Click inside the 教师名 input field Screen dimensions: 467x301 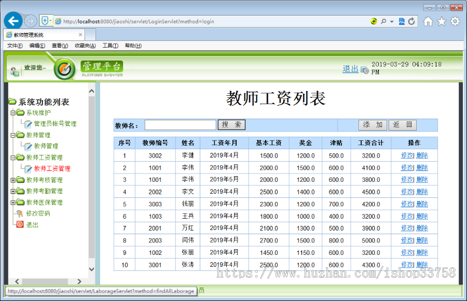[x=180, y=124]
